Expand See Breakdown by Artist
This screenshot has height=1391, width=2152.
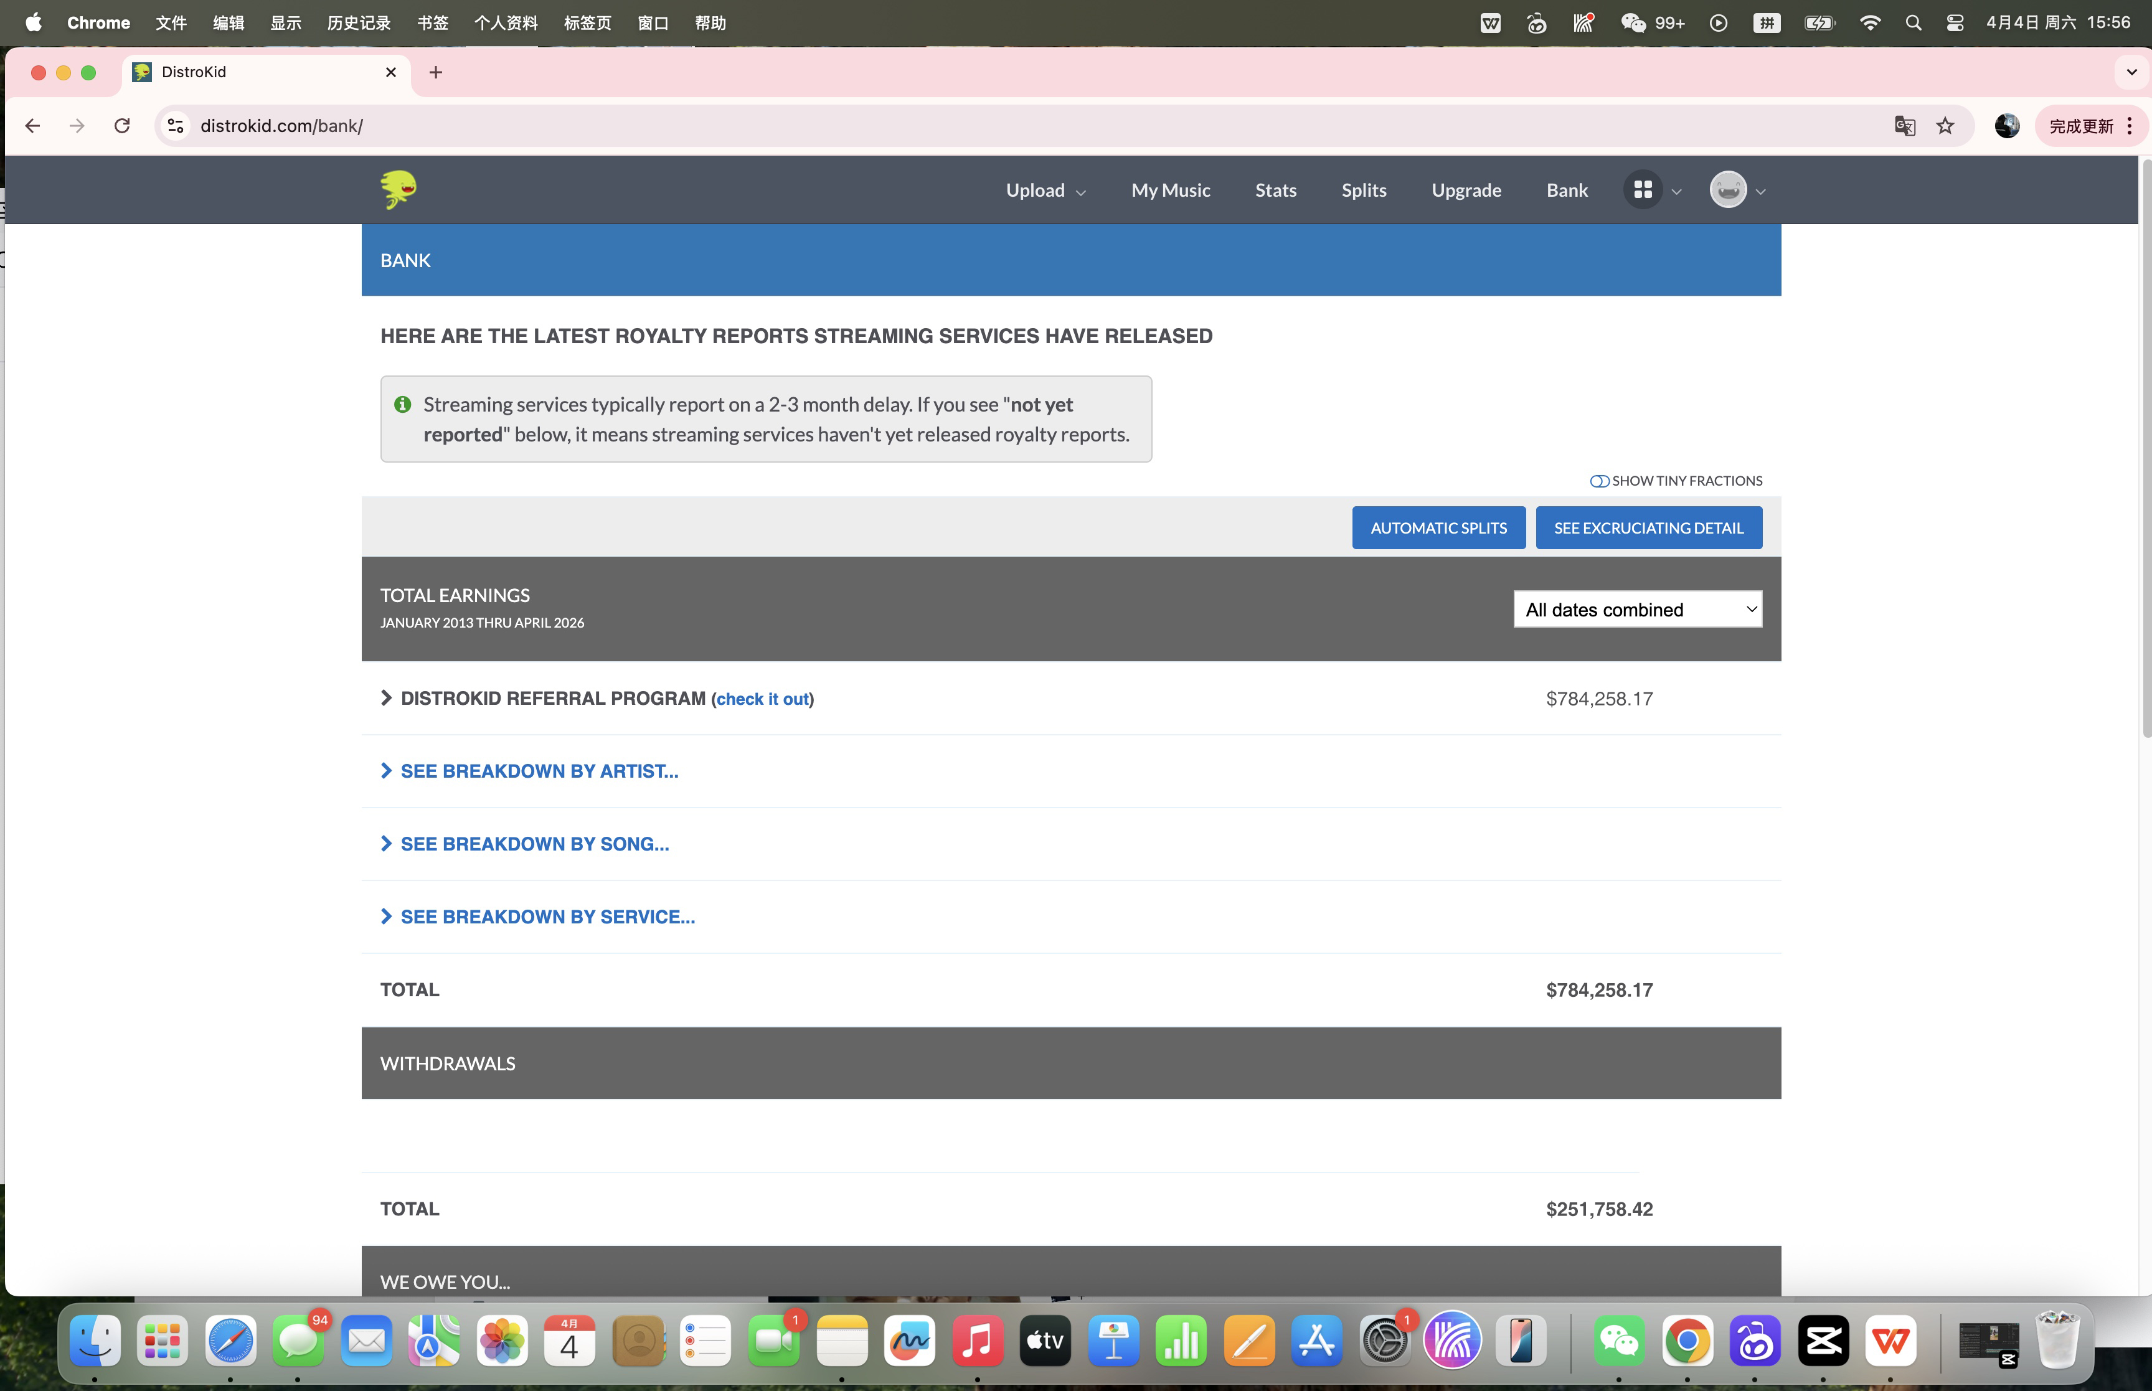[x=538, y=770]
